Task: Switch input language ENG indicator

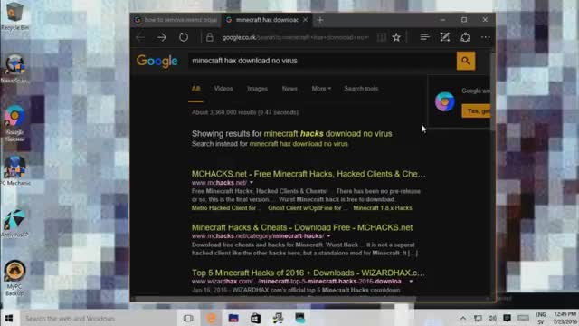Action: point(541,318)
